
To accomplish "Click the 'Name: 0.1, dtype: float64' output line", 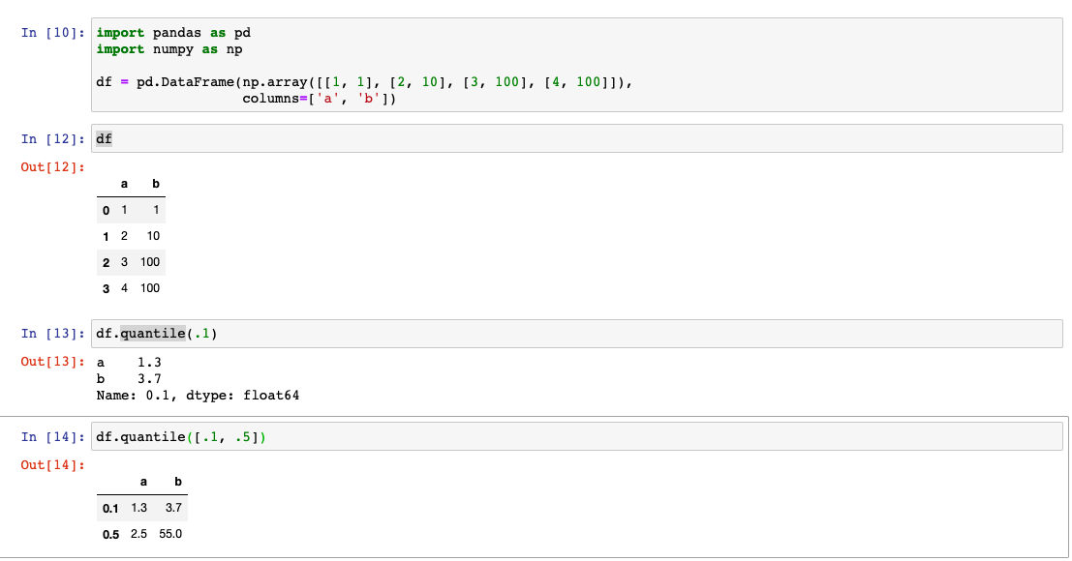I will (x=195, y=395).
